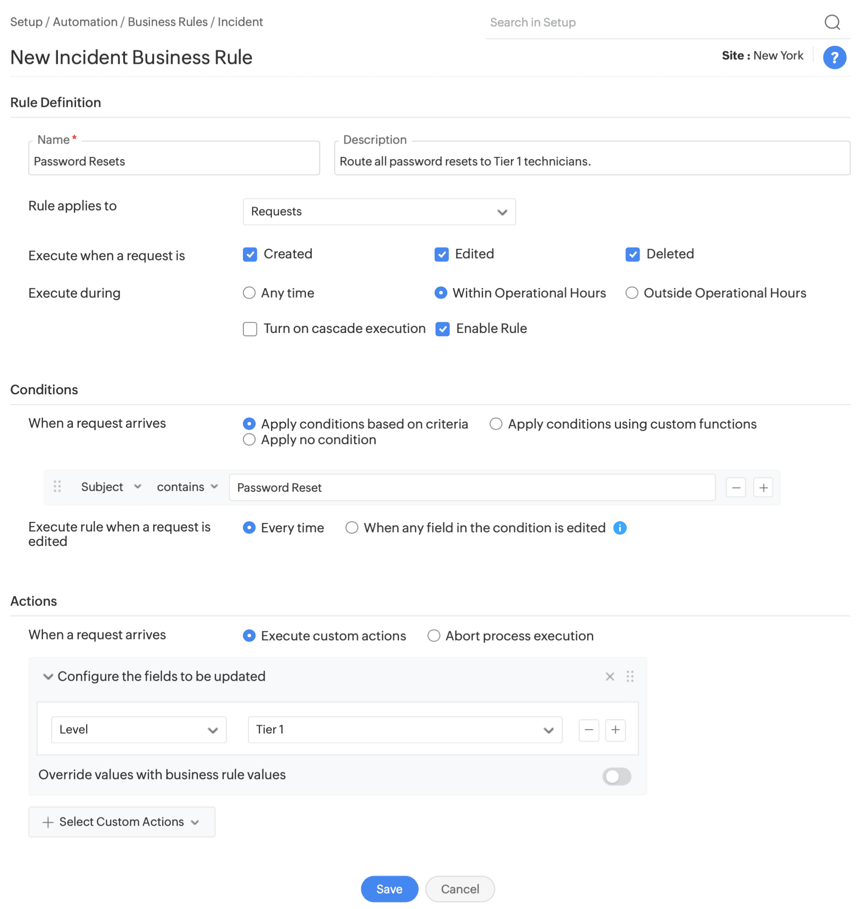Select the Any time radio option
Image resolution: width=861 pixels, height=909 pixels.
point(249,293)
